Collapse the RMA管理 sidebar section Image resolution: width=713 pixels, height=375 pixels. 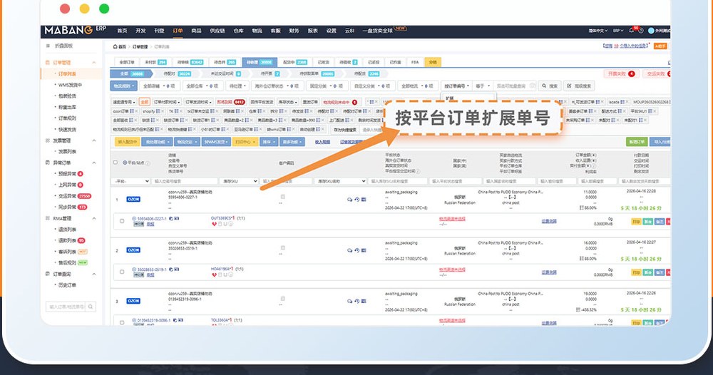94,219
